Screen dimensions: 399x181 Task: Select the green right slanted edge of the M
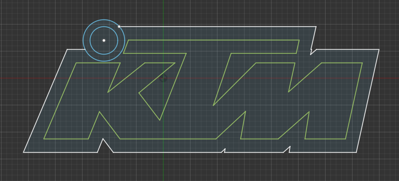[x=354, y=101]
